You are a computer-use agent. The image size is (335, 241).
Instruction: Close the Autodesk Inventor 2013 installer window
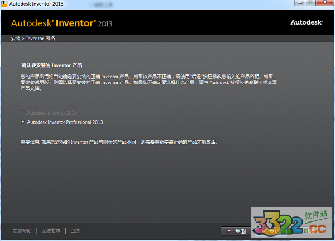click(325, 3)
